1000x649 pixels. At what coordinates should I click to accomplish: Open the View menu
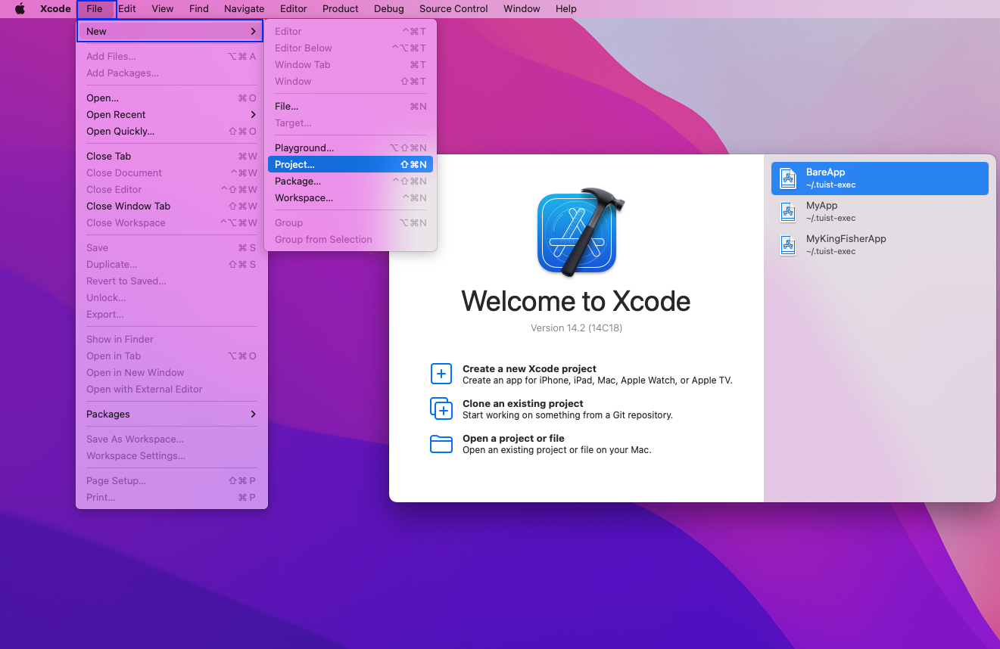click(x=163, y=9)
